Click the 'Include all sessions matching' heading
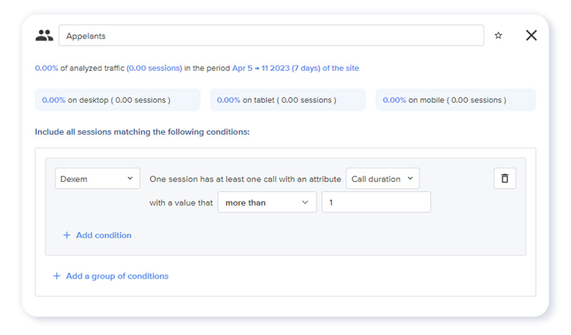The height and width of the screenshot is (335, 571). point(142,132)
